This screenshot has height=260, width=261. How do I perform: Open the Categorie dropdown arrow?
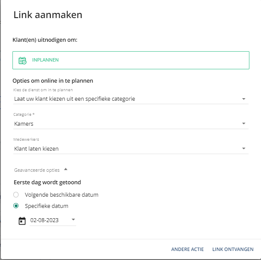pos(243,124)
